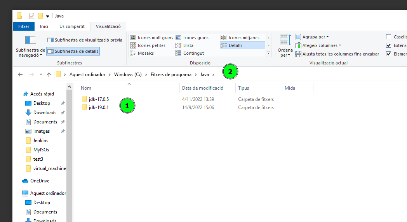Click New folder quick access toolbar icon
This screenshot has height=222, width=407.
[x=40, y=16]
